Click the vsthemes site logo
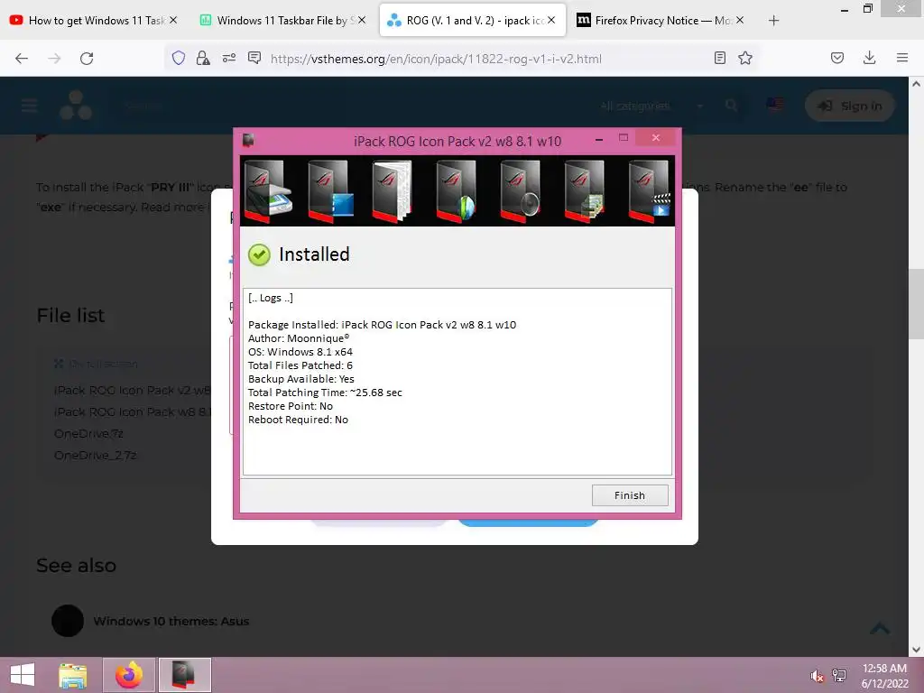The width and height of the screenshot is (924, 693). [76, 106]
